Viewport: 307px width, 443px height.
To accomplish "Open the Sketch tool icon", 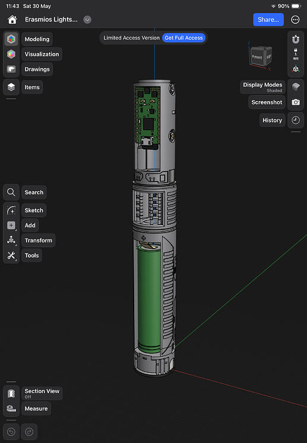I will (11, 210).
